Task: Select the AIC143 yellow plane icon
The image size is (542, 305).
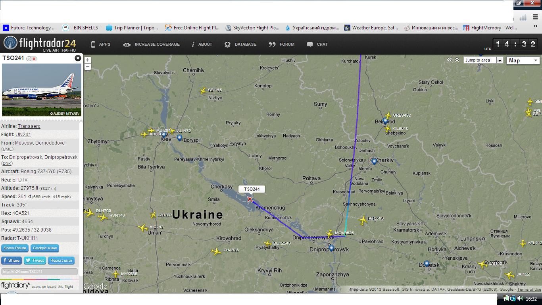Action: coord(143,228)
